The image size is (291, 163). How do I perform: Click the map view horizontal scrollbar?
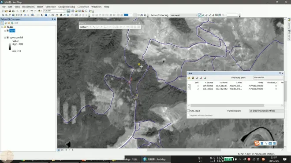click(184, 150)
